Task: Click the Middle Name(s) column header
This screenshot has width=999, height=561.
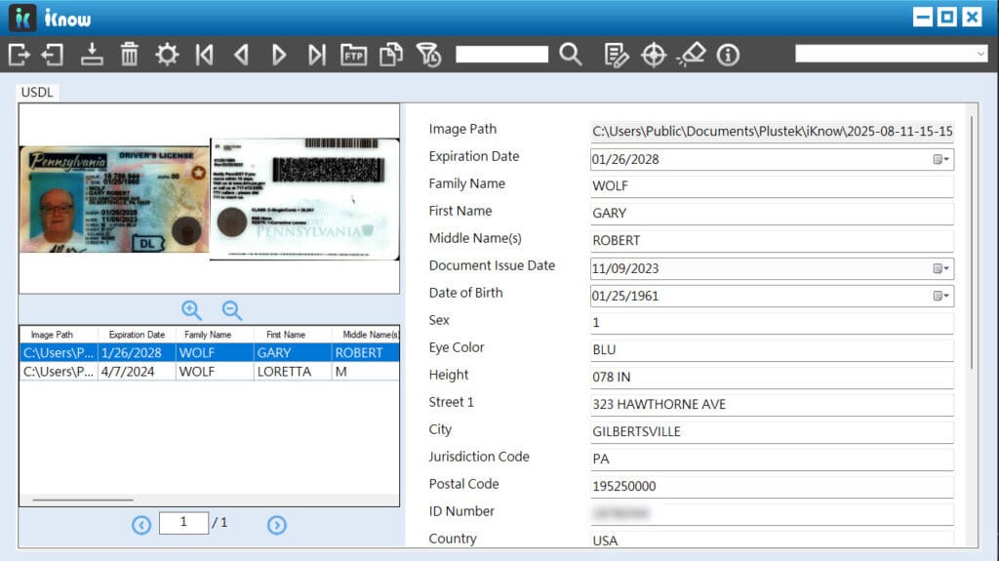Action: 366,335
